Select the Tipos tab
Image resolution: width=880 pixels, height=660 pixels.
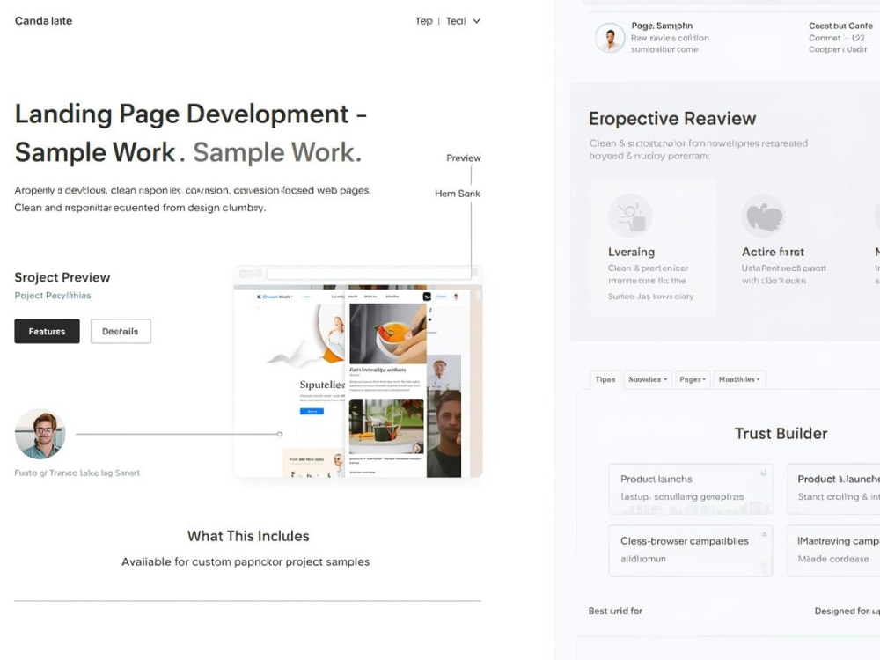tap(605, 379)
